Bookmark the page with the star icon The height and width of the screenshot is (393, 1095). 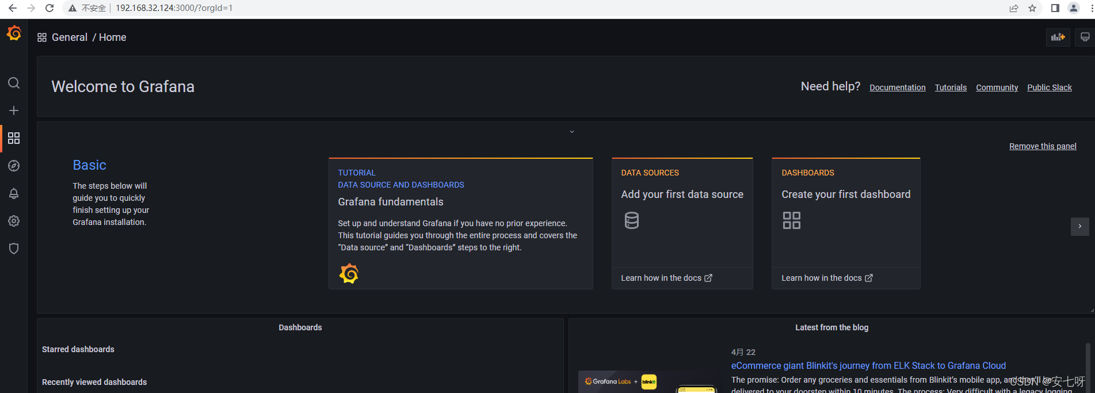(x=1032, y=8)
